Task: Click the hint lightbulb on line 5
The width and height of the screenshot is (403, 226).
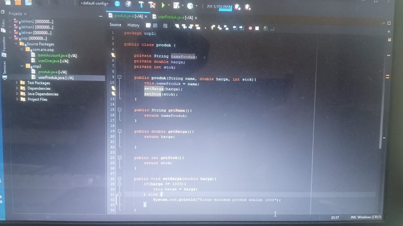Action: point(113,55)
